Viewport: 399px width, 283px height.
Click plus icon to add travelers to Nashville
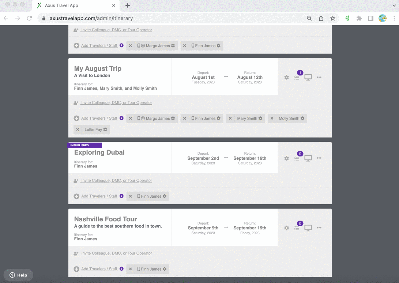[x=76, y=269]
